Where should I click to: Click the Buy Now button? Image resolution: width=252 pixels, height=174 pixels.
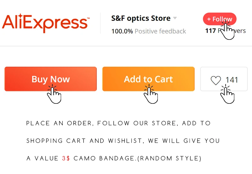51,79
